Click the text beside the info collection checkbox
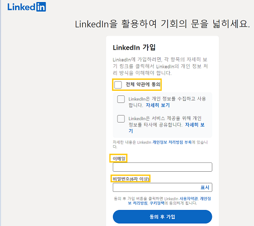 [x=167, y=102]
